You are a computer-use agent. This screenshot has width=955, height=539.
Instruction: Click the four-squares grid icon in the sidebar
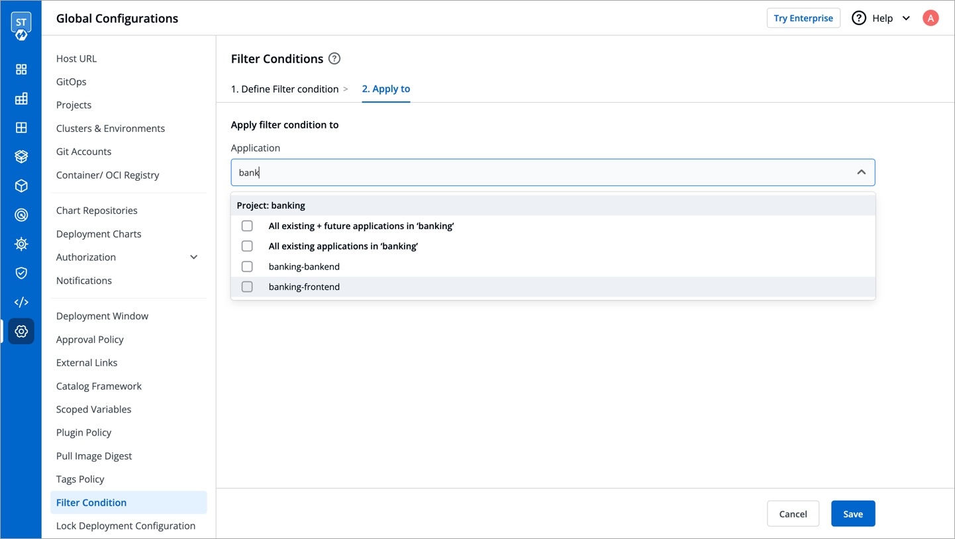(21, 70)
